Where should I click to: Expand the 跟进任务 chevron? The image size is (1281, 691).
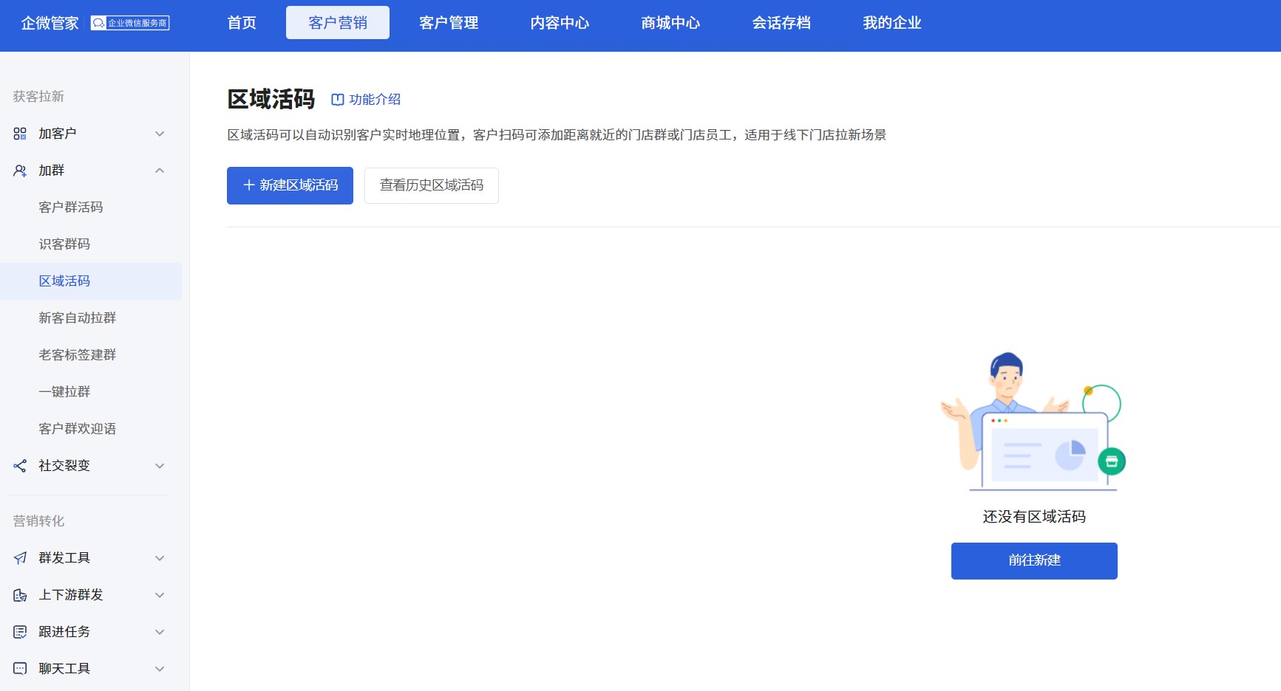pos(160,632)
